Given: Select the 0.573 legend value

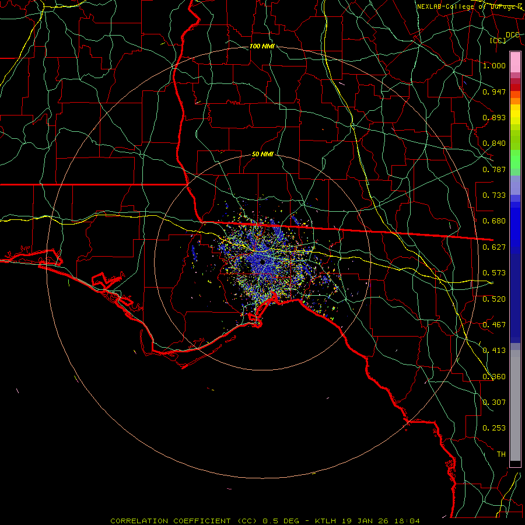Looking at the screenshot, I should (494, 273).
